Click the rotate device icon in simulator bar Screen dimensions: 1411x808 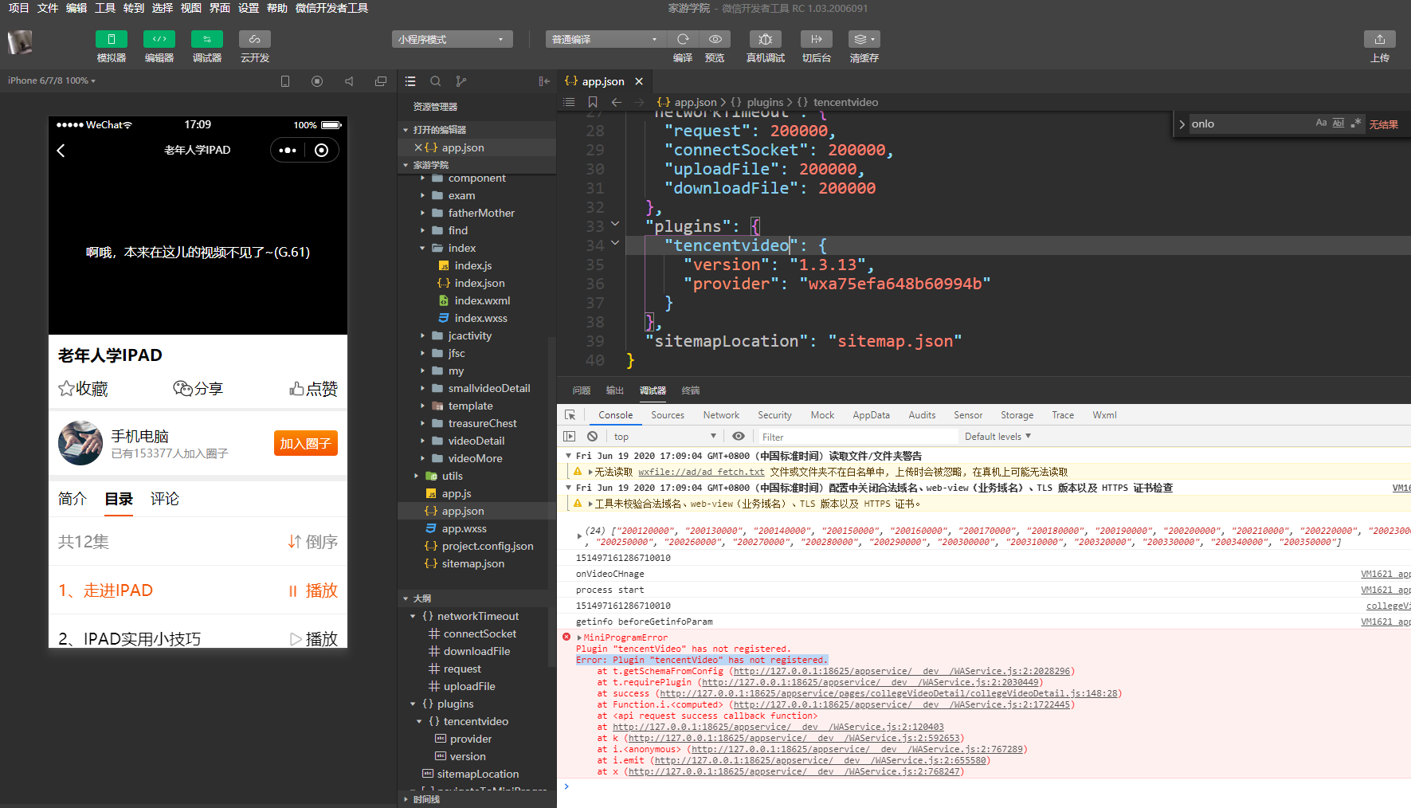tap(285, 81)
